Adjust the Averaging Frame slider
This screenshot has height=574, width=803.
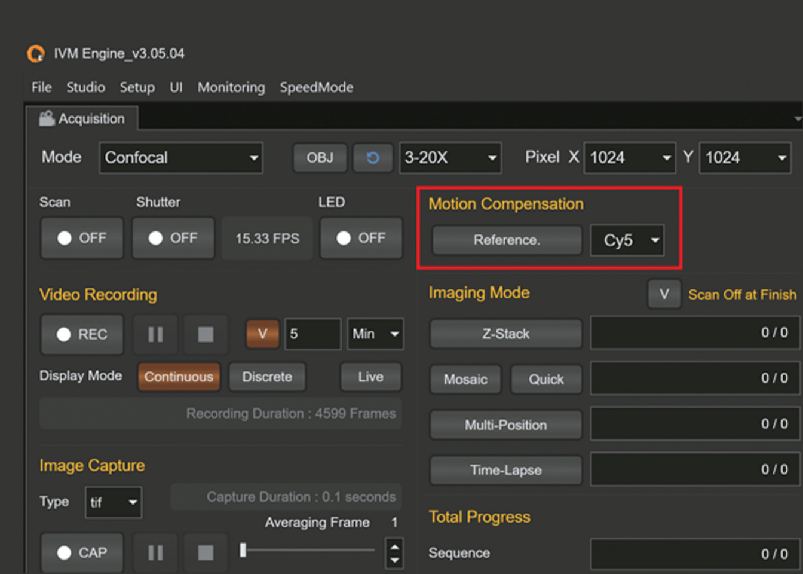[242, 551]
